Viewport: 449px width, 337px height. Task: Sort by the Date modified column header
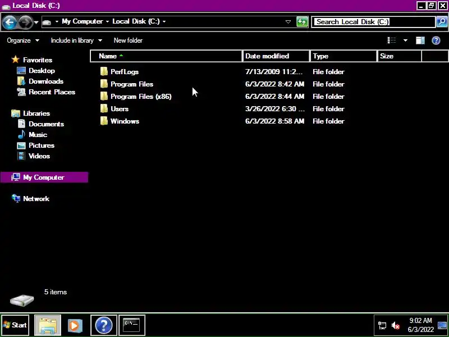click(276, 56)
